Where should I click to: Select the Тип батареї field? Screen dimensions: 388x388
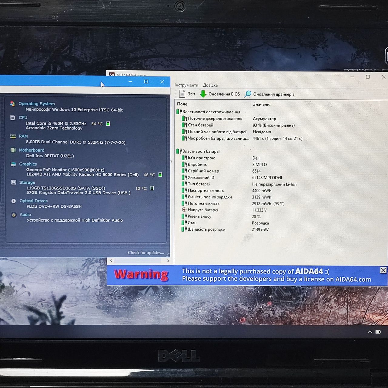point(199,184)
